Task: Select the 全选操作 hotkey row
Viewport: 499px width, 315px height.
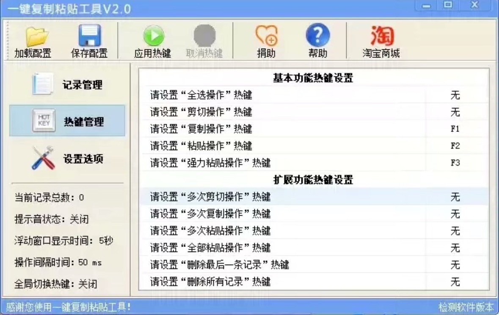Action: [x=314, y=95]
